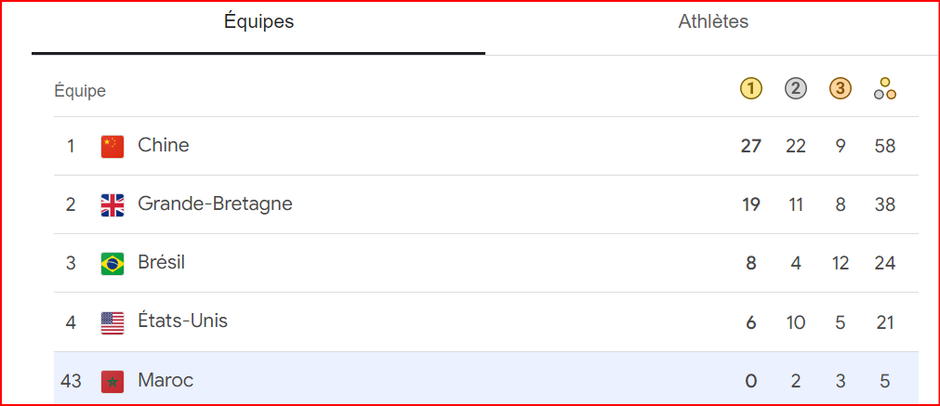The width and height of the screenshot is (940, 406).
Task: Click the total medals icon
Action: click(884, 89)
